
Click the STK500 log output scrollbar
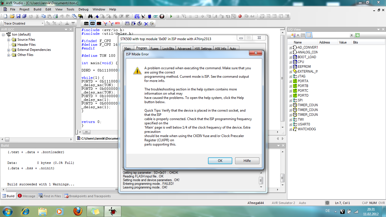pos(261,180)
